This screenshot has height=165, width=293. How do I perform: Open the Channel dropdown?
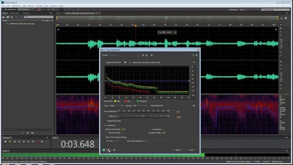coord(140,106)
